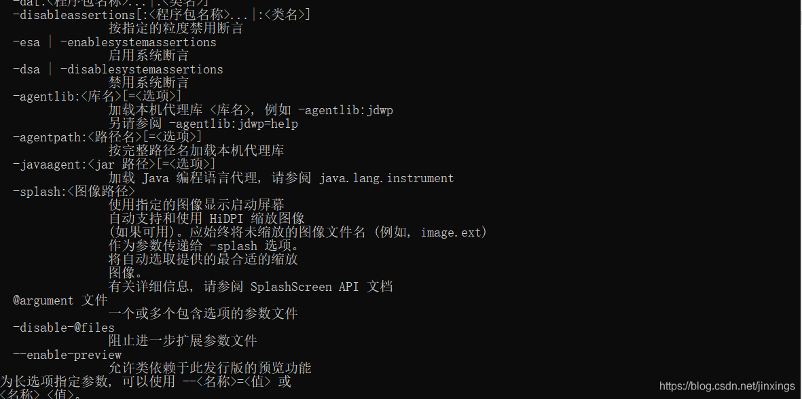Click the -javaagent:<jar 路径> option line

(114, 164)
